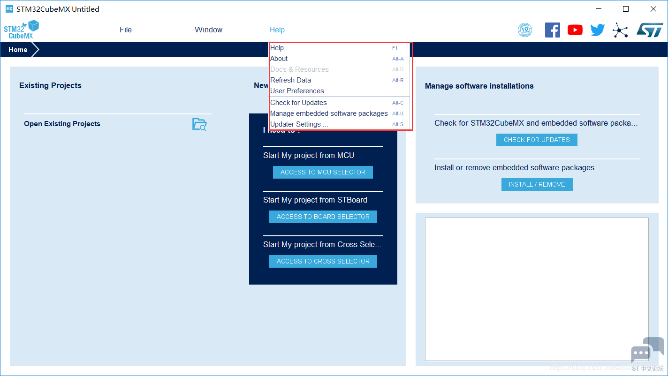Open the ST community network icon
The width and height of the screenshot is (668, 376).
pos(620,30)
